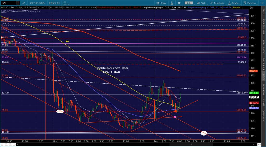Click the red 1846.73 SMA10 price bubble

pos(254,103)
